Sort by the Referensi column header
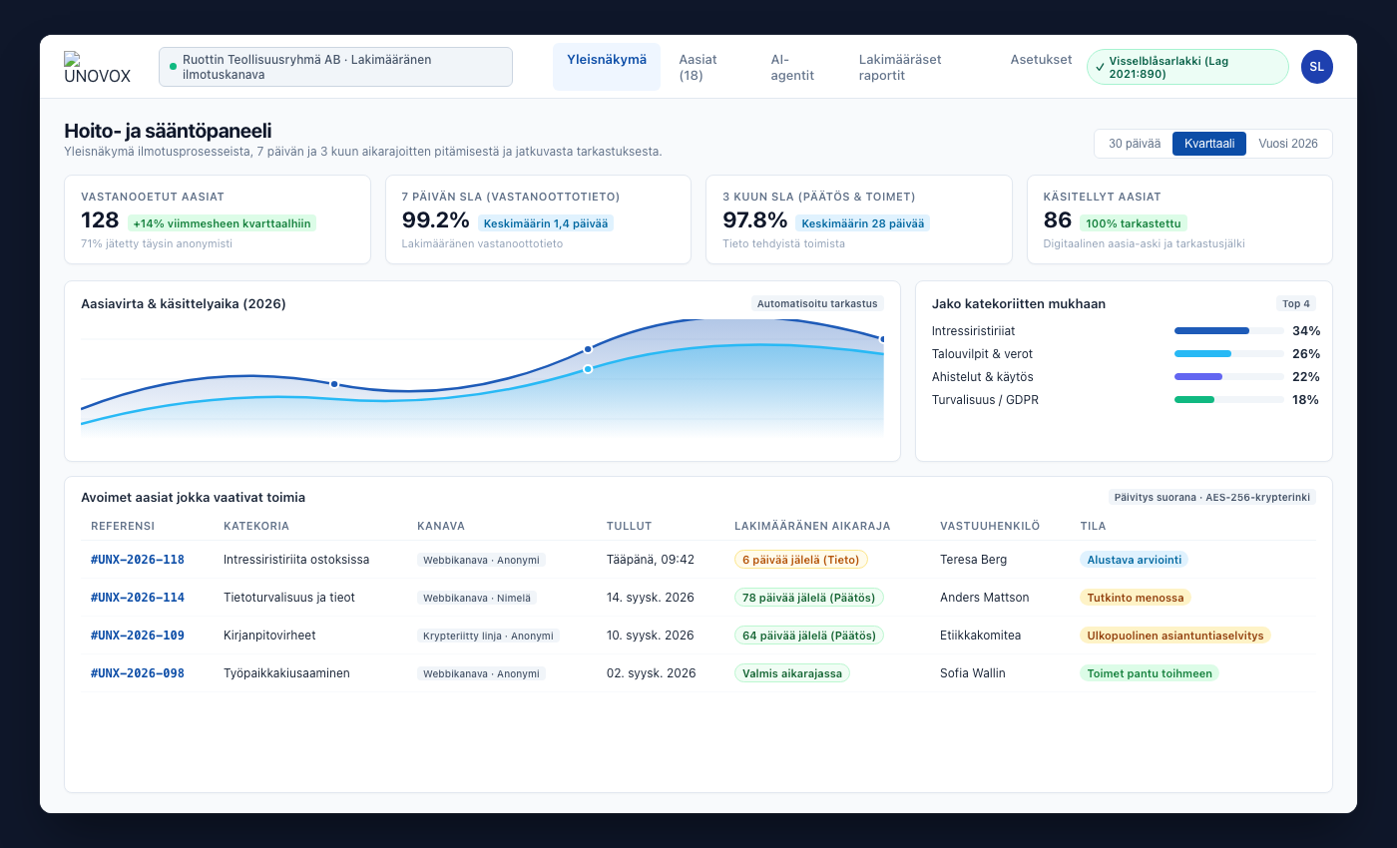Viewport: 1397px width, 848px height. pos(123,526)
